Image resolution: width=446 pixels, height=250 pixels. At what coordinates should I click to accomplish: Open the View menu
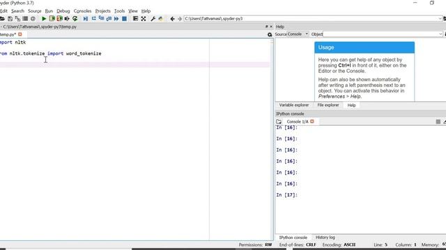133,11
